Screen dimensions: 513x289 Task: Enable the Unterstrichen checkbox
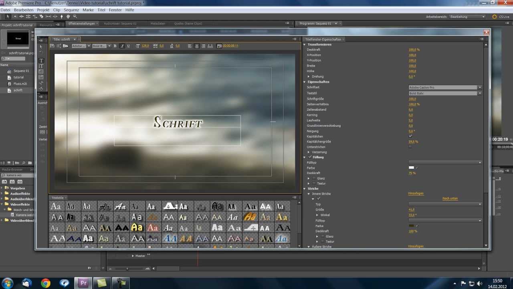(x=410, y=147)
